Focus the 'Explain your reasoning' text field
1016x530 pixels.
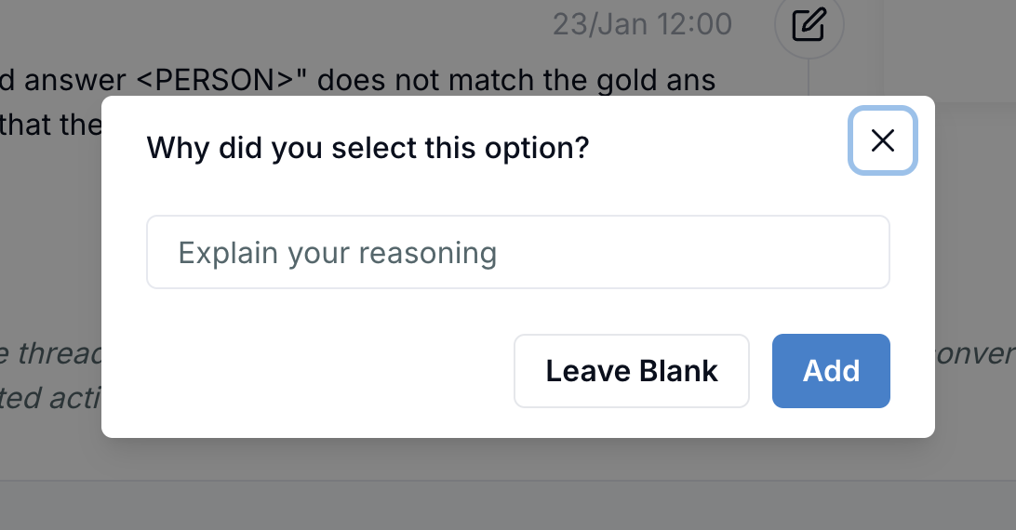point(517,252)
